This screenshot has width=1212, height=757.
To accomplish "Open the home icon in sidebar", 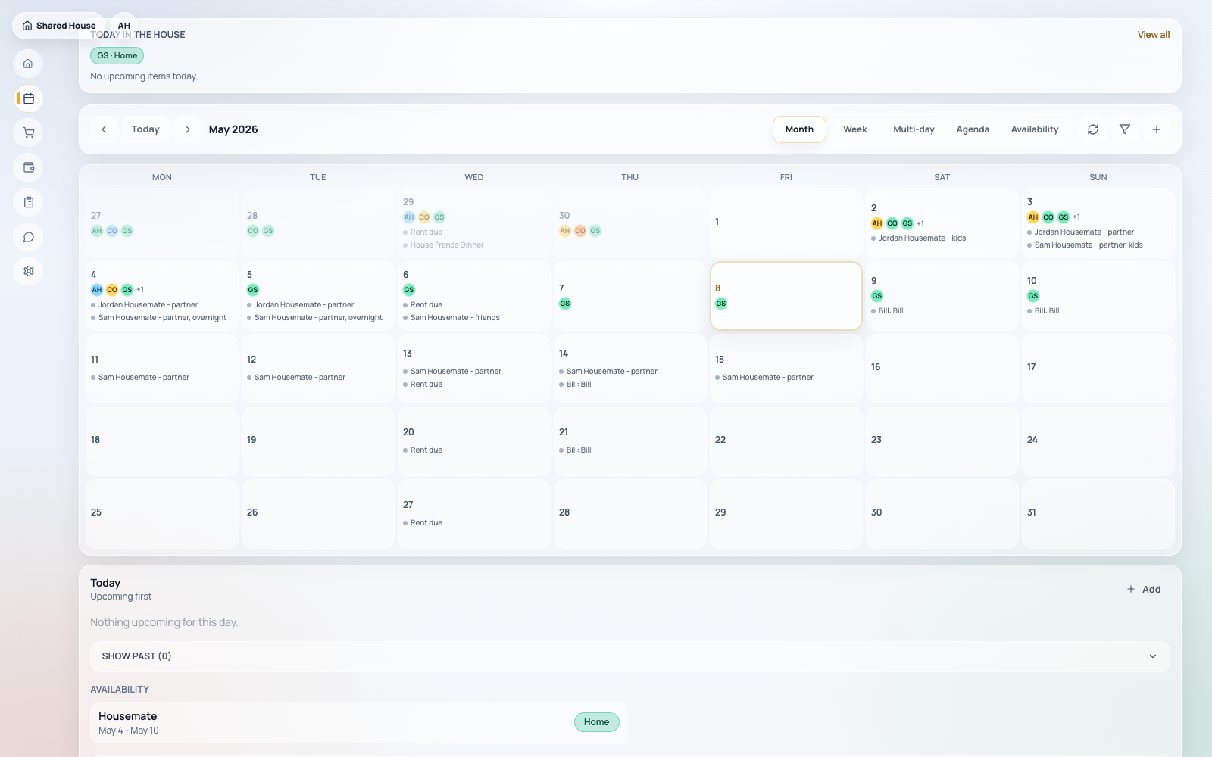I will 28,64.
